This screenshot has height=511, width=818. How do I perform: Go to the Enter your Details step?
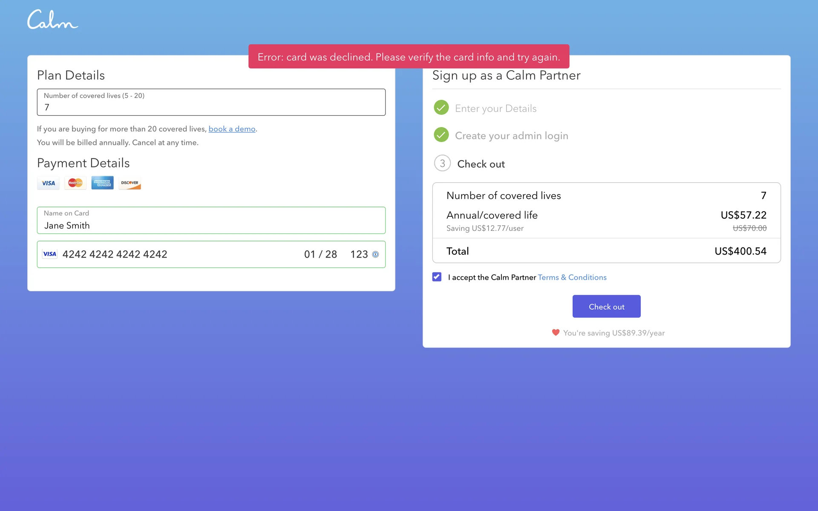(495, 109)
